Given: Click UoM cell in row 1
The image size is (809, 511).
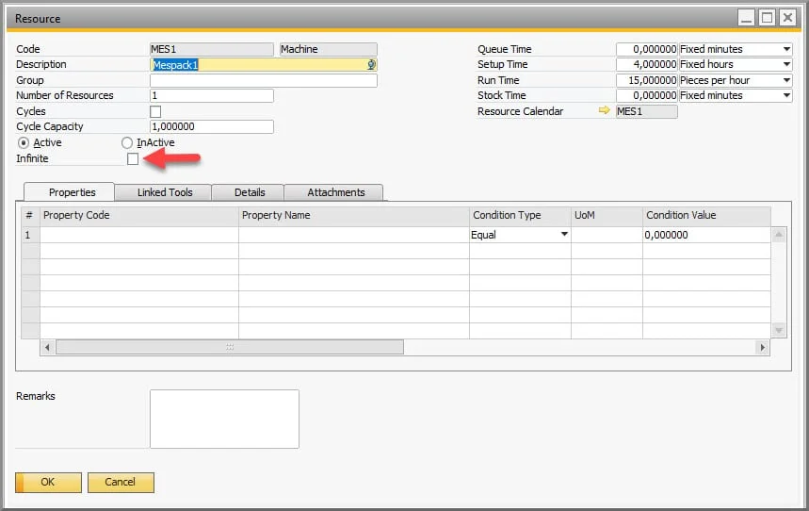Looking at the screenshot, I should [607, 235].
